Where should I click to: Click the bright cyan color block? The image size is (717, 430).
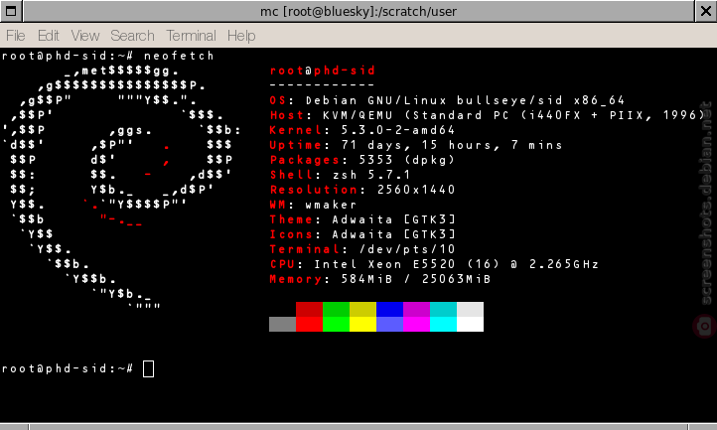click(x=443, y=324)
